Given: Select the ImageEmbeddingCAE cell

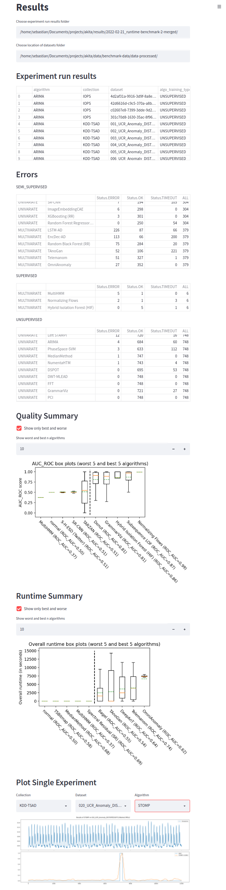Looking at the screenshot, I should [x=71, y=209].
